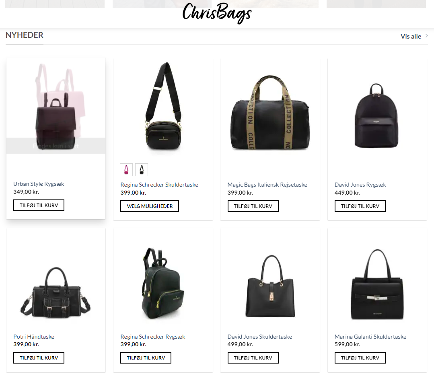Image resolution: width=434 pixels, height=374 pixels.
Task: Add Marina Galanti Skuldertaske to cart
Action: [360, 358]
